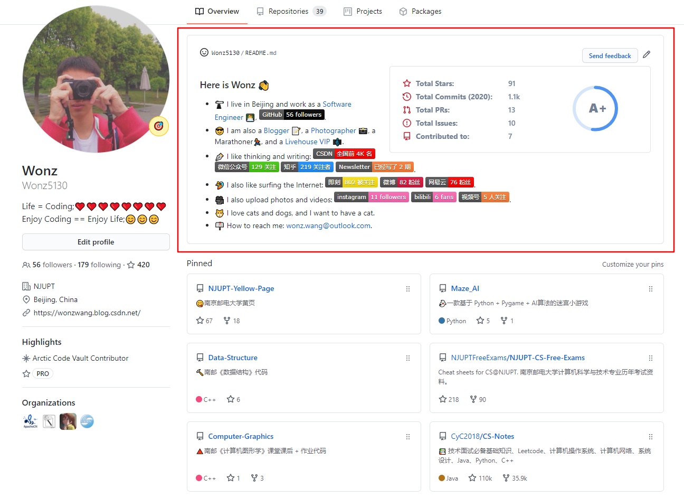Screen dimensions: 684x498
Task: Click the 5 stars count on Maze_AI
Action: tap(483, 321)
